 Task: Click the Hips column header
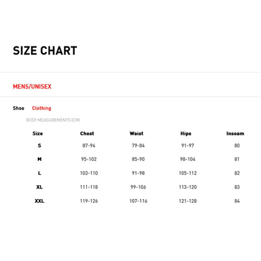pos(186,134)
